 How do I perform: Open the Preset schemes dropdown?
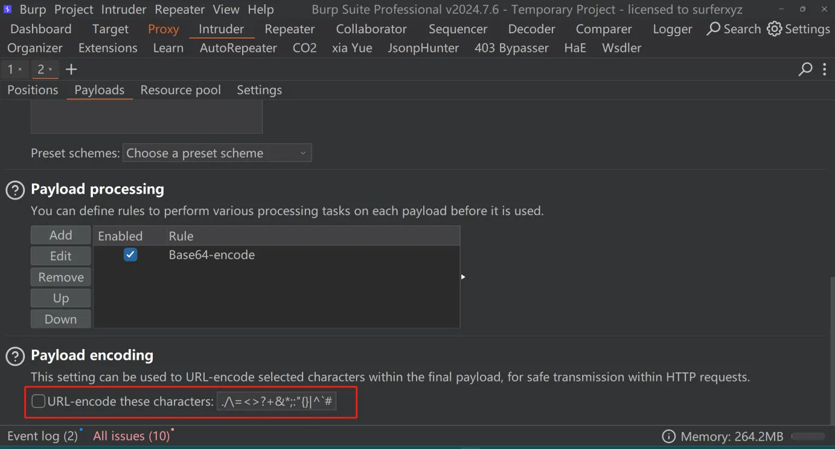pyautogui.click(x=217, y=153)
